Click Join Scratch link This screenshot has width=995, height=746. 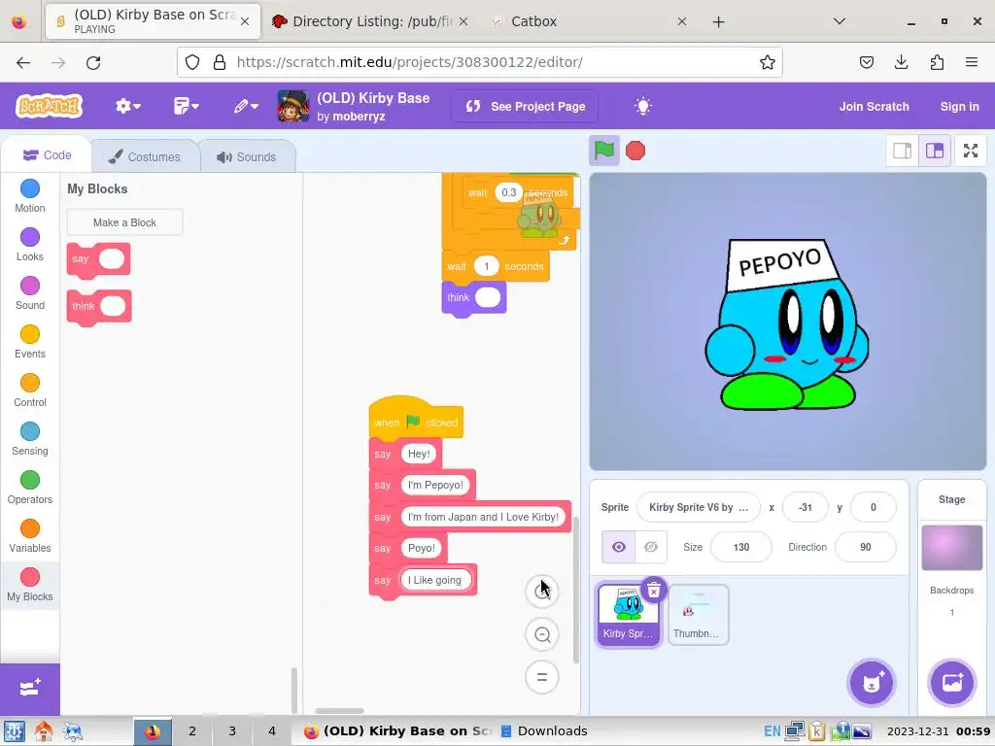click(x=874, y=107)
